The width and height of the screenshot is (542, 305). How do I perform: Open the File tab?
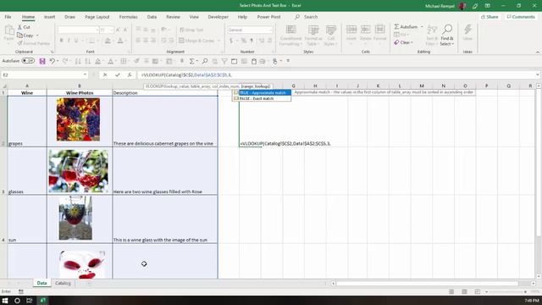tap(8, 17)
